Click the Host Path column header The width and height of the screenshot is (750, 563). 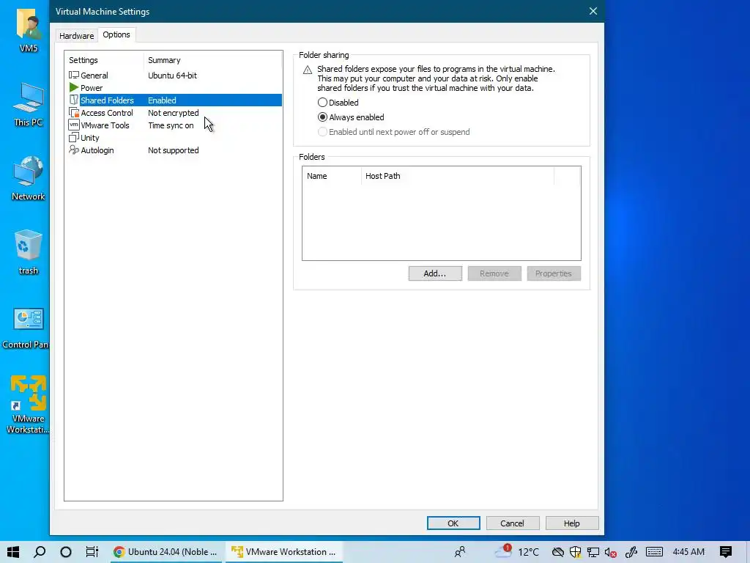tap(457, 176)
